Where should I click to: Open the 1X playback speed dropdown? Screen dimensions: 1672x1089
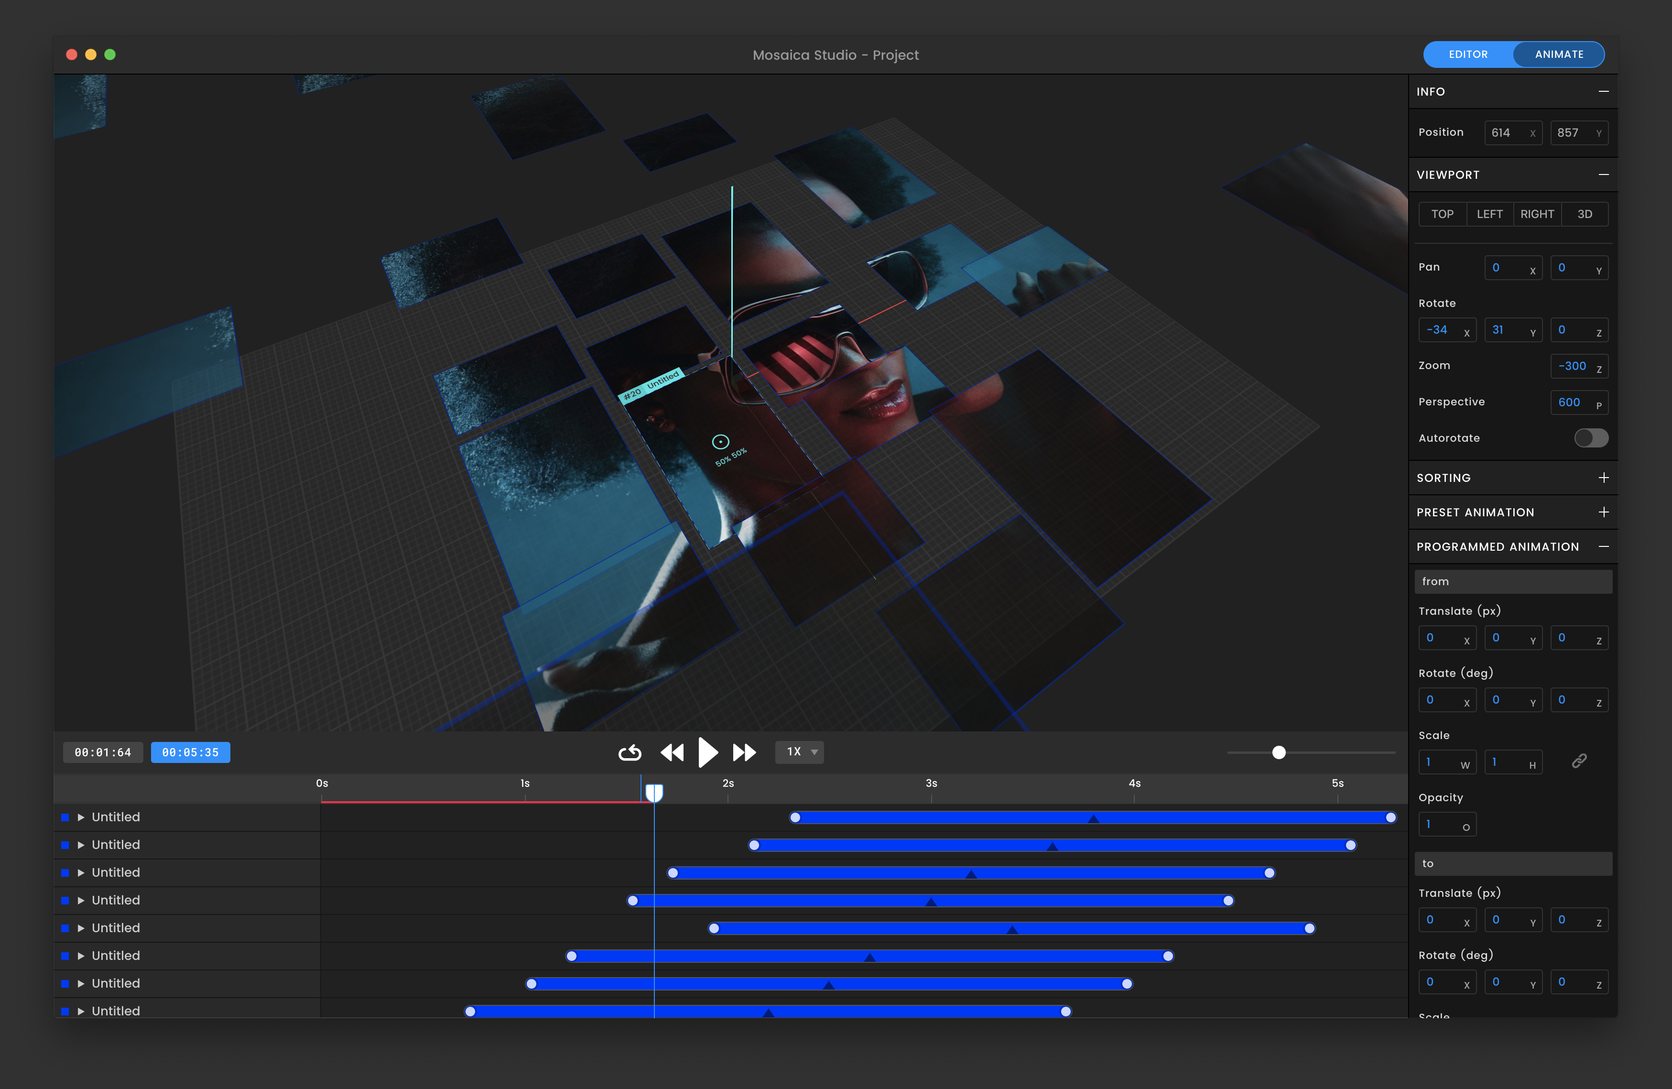click(800, 752)
